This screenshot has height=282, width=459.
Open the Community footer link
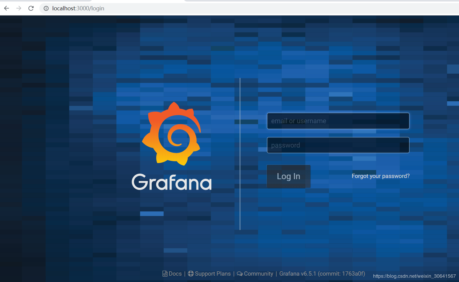pos(259,274)
